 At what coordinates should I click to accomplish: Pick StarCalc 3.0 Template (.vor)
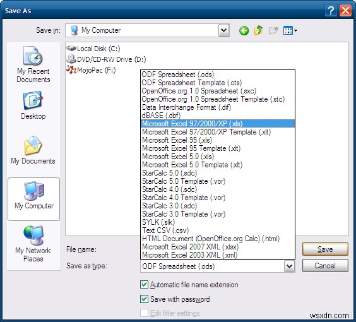[218, 213]
